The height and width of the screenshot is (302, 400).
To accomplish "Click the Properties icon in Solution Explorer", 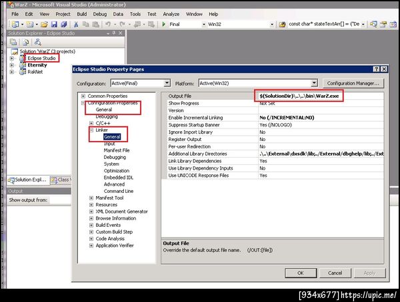I will click(x=13, y=42).
